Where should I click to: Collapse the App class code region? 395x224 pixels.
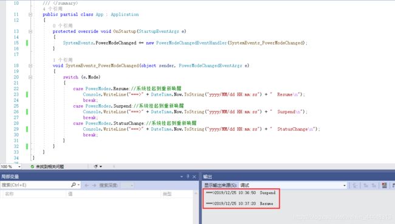point(30,15)
